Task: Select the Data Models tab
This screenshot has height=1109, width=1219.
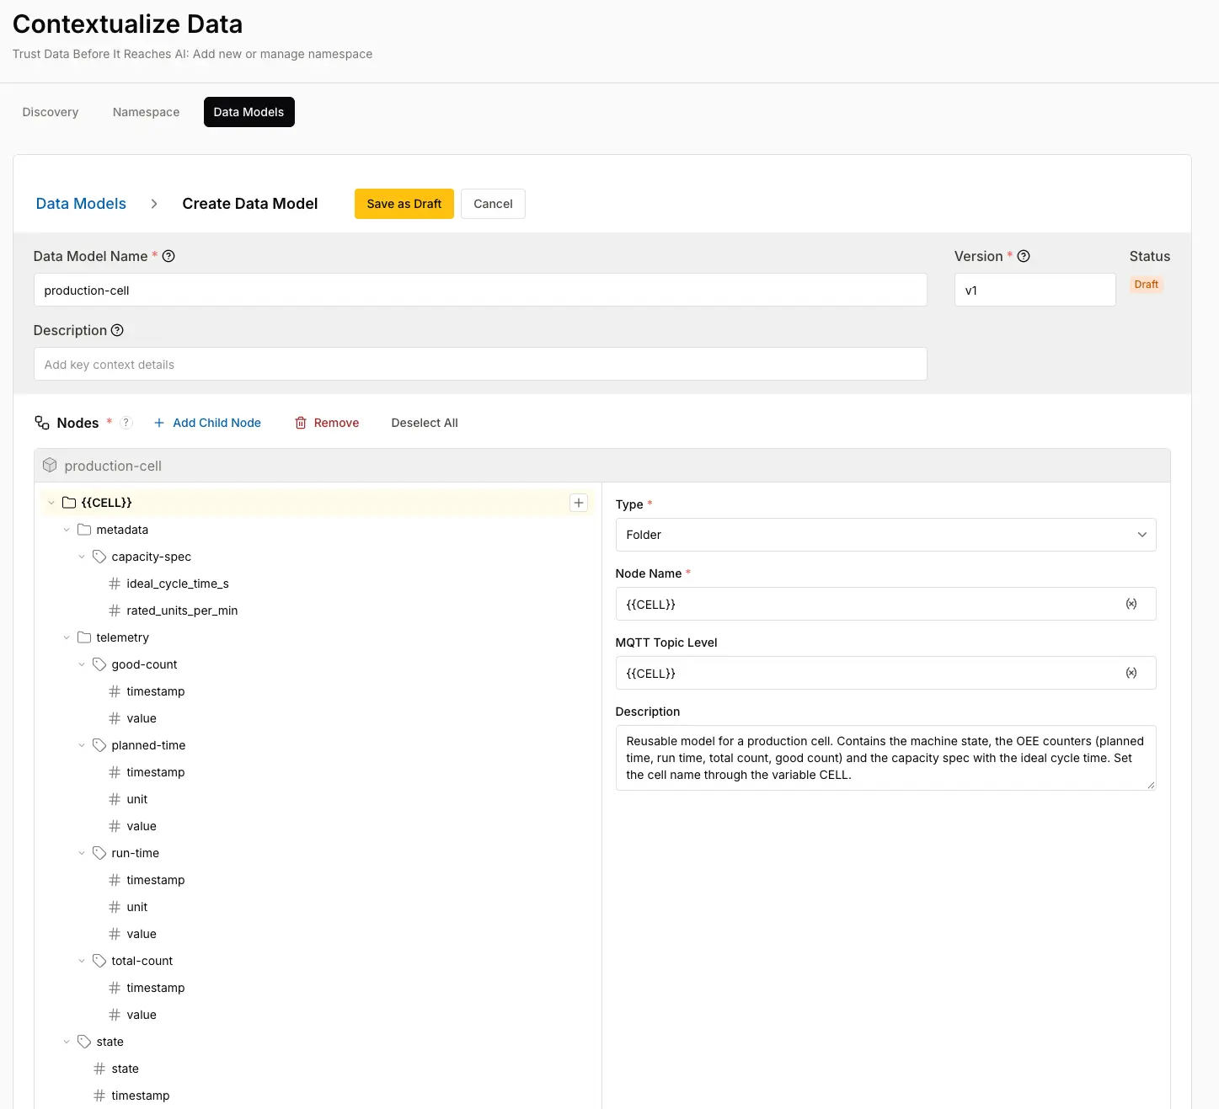Action: click(x=249, y=112)
